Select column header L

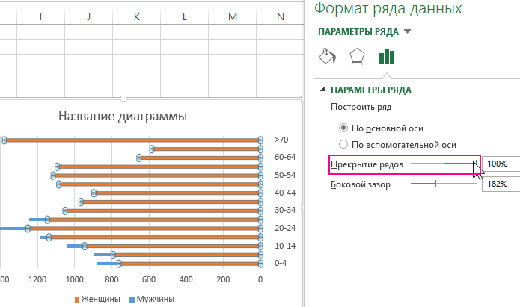pos(184,17)
